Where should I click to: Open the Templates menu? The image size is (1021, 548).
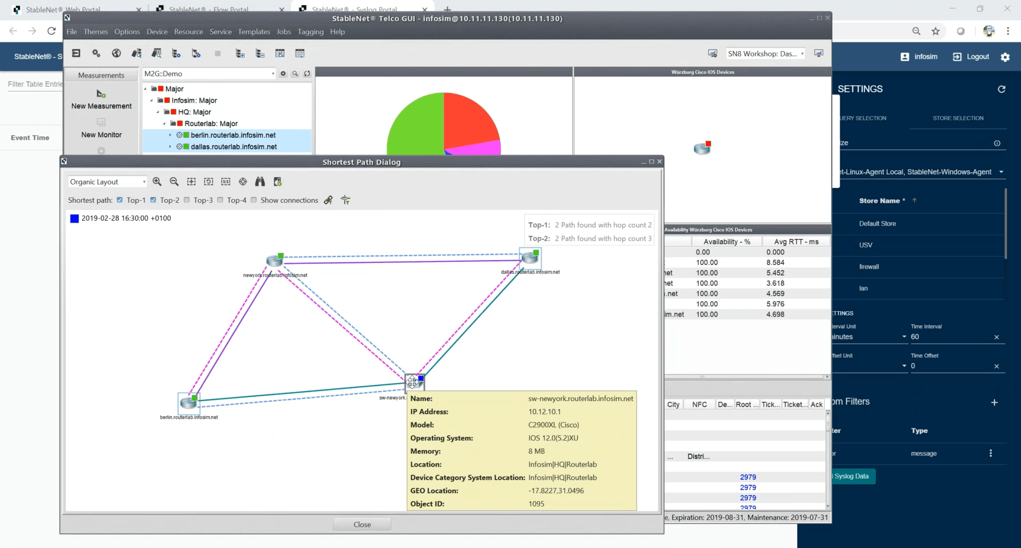click(254, 31)
